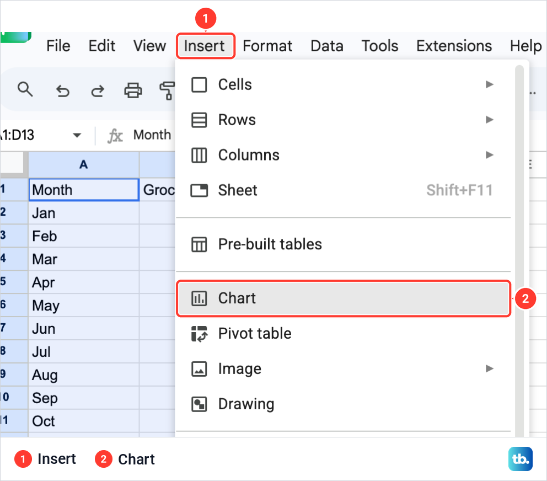
Task: Expand the Columns submenu arrow
Action: click(490, 154)
